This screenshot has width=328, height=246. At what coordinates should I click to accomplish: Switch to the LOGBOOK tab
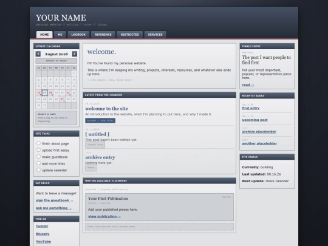tap(78, 35)
